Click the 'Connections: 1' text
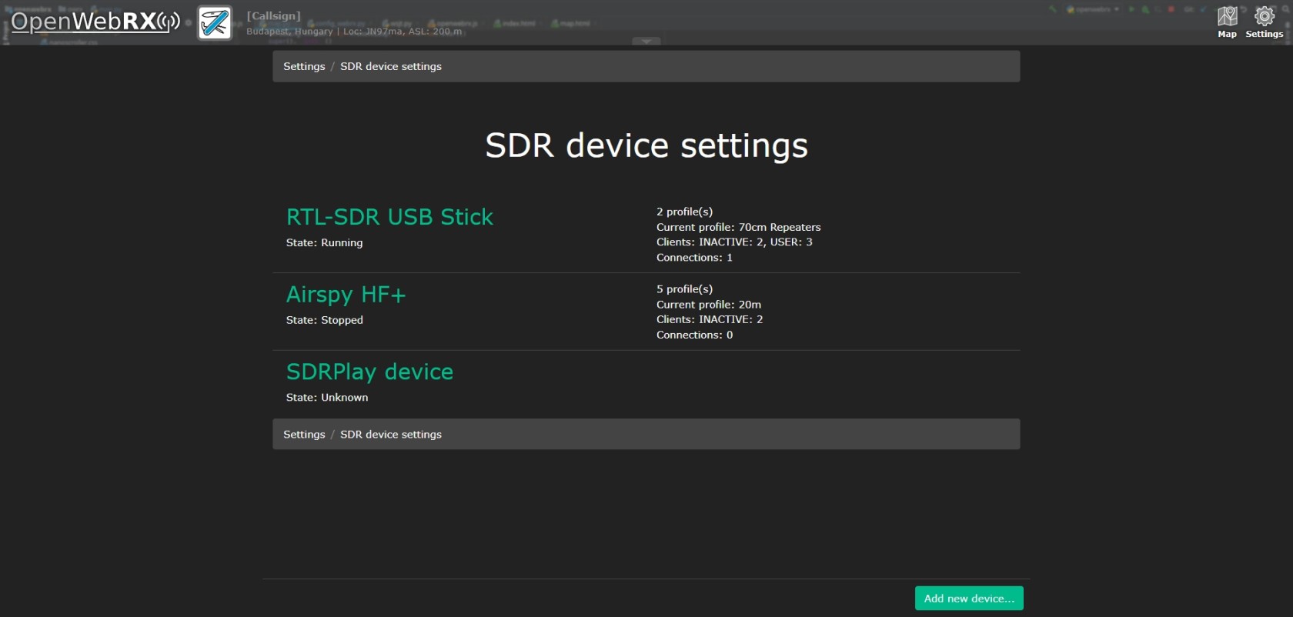This screenshot has width=1293, height=617. coord(694,258)
